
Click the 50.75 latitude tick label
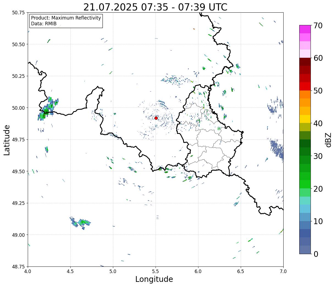pos(18,13)
